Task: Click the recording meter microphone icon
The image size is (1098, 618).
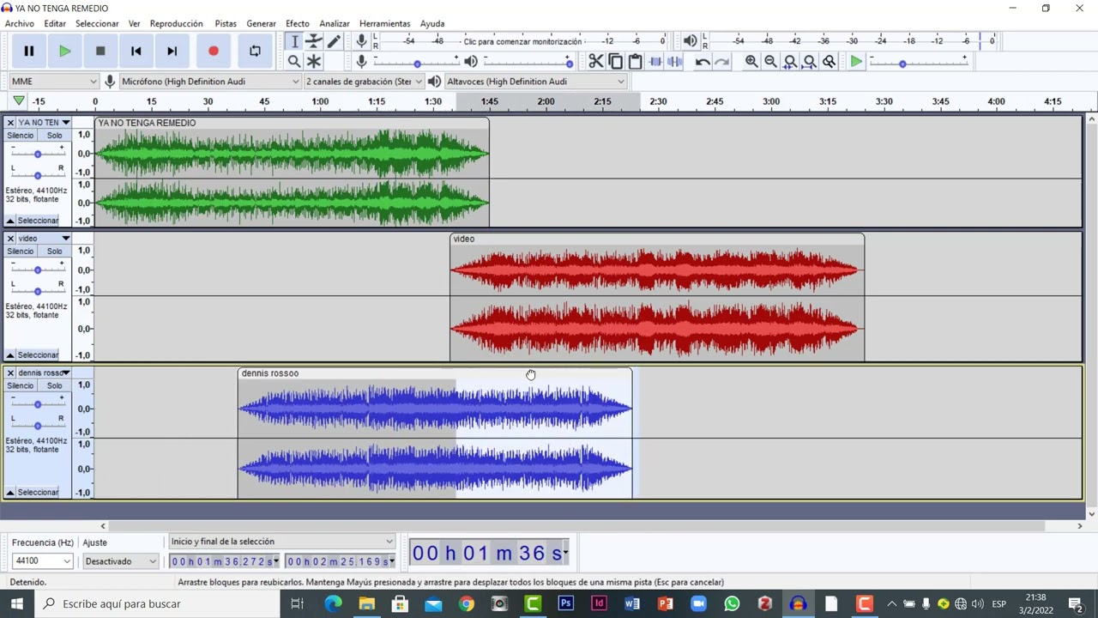Action: [361, 41]
